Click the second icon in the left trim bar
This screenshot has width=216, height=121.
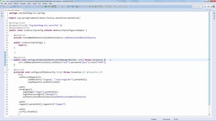pos(2,13)
